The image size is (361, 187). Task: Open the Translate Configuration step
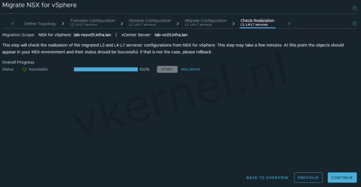click(92, 22)
